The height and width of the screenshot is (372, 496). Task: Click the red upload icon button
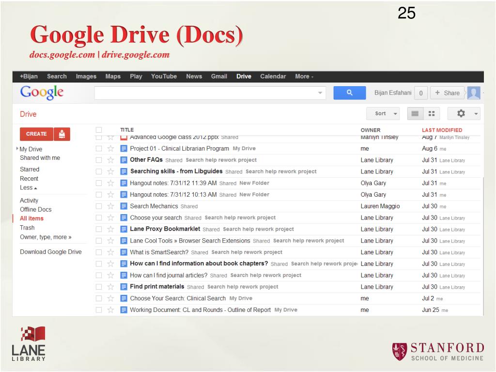[x=62, y=134]
